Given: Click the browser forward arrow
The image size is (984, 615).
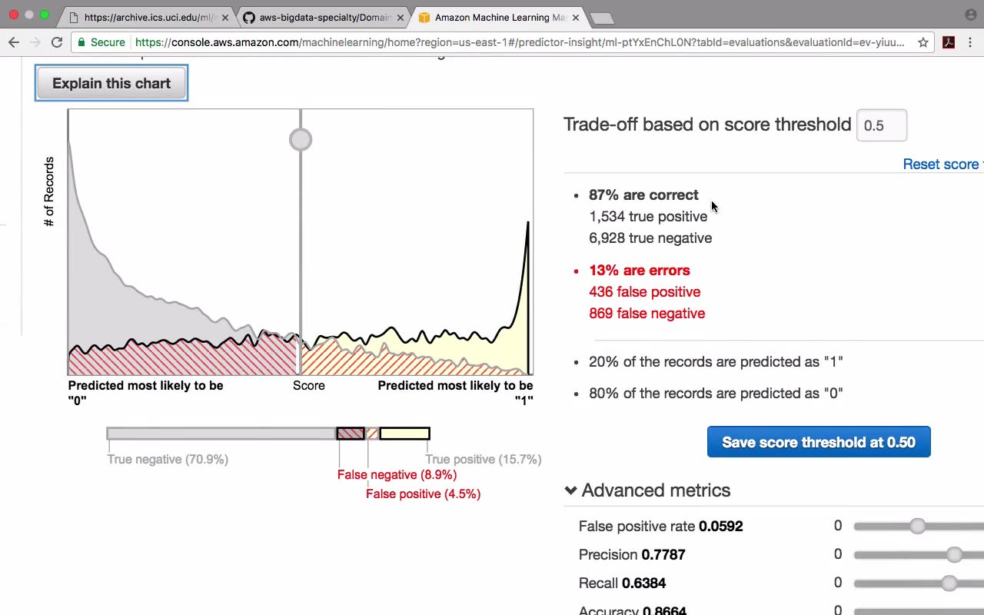Looking at the screenshot, I should [x=35, y=42].
